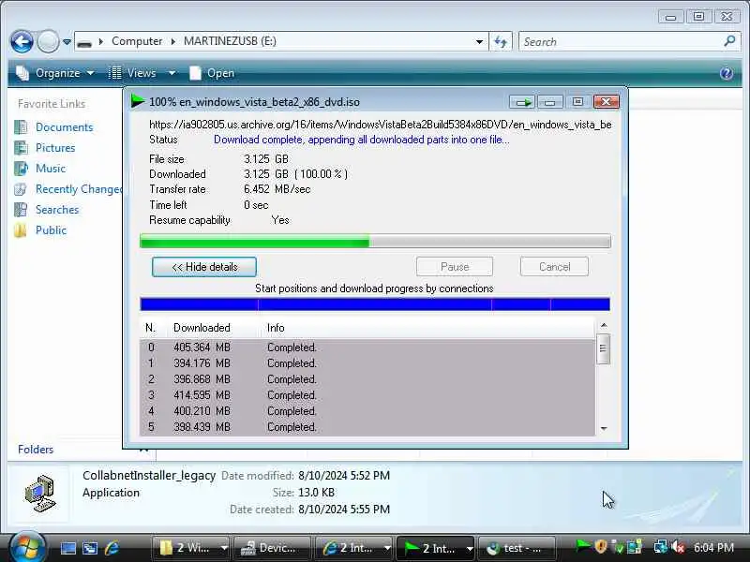The image size is (750, 562).
Task: Click the connections list scrollbar thumb
Action: (603, 348)
